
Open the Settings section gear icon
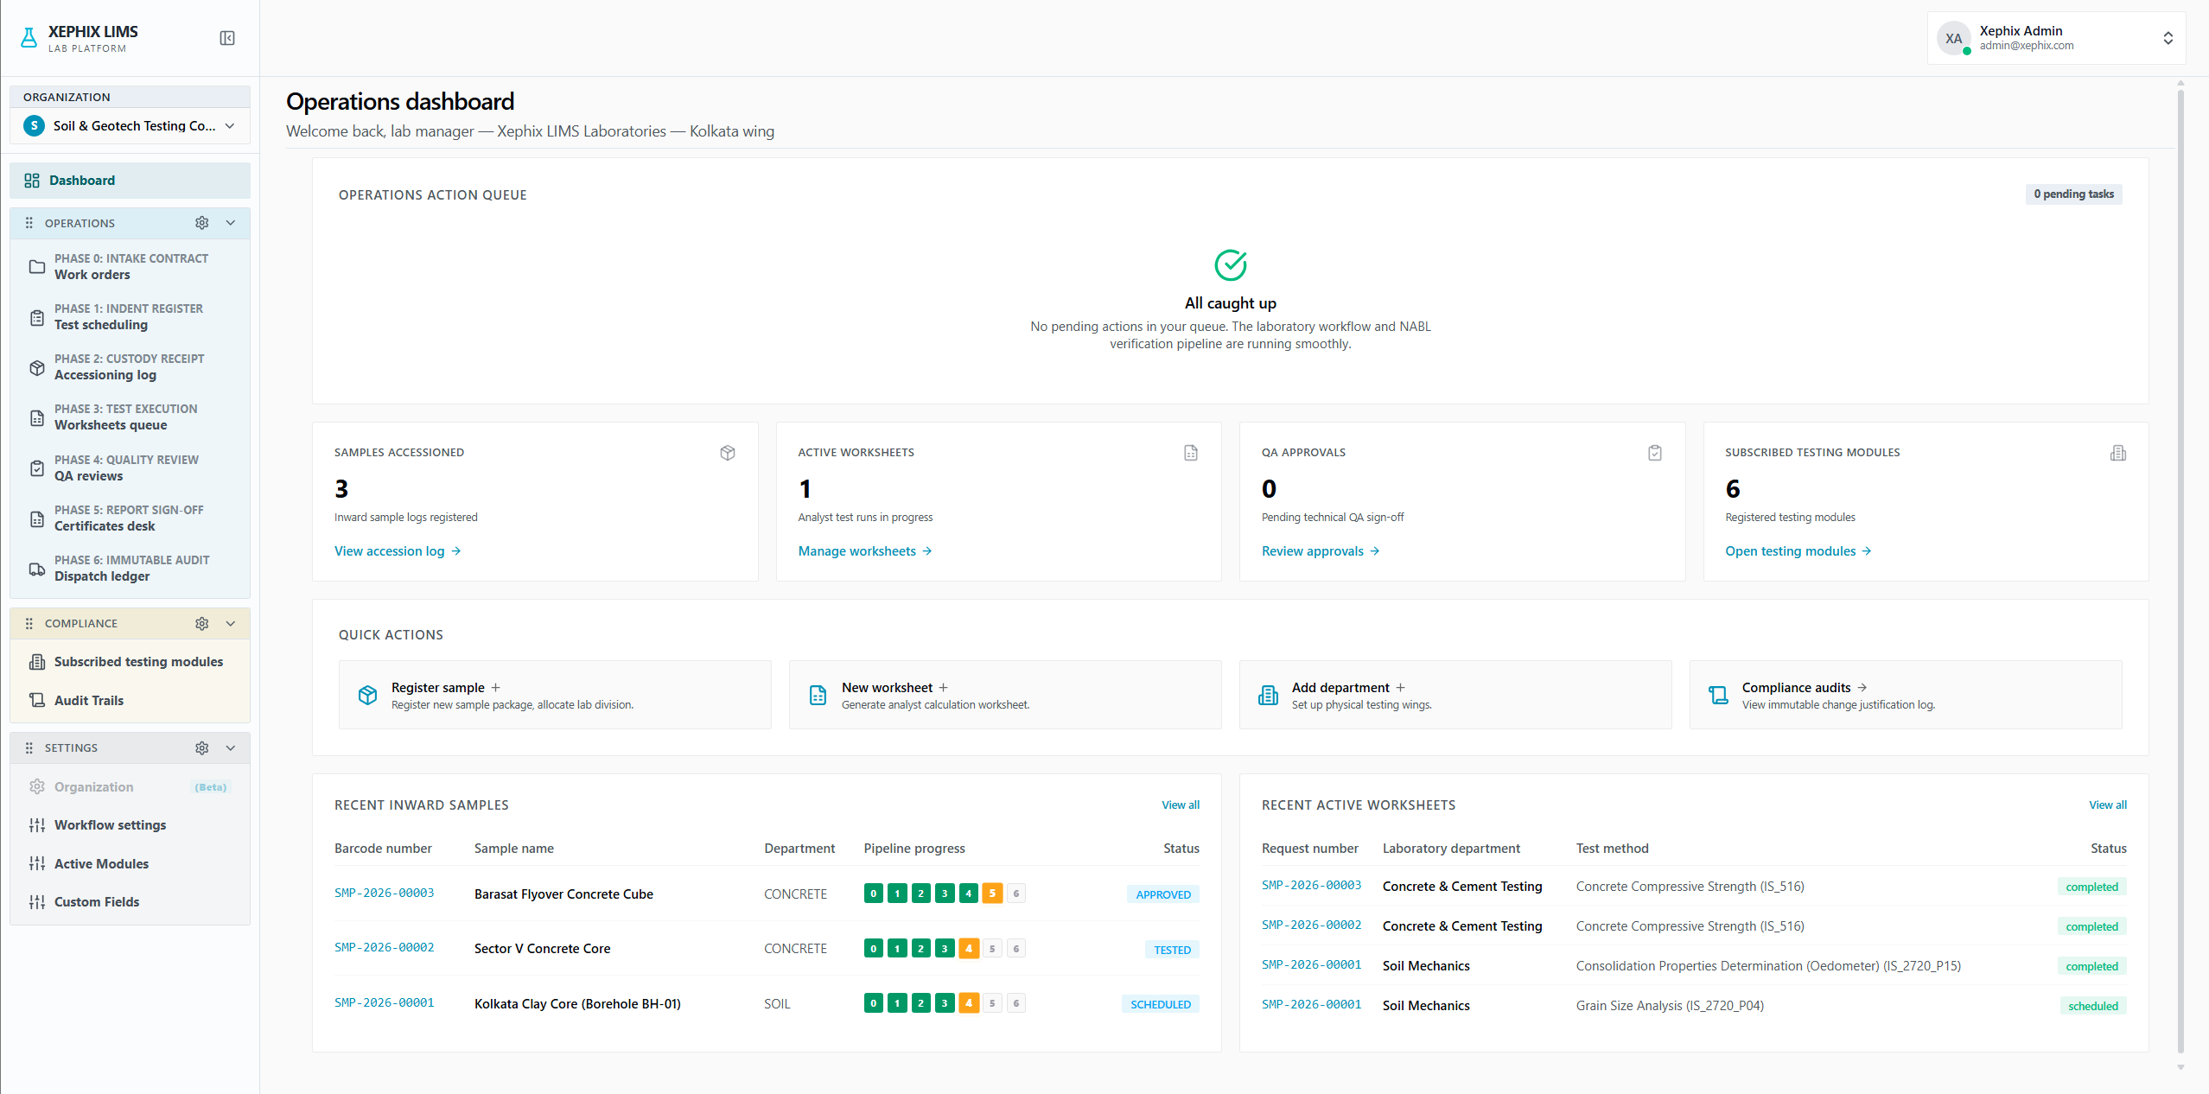202,747
